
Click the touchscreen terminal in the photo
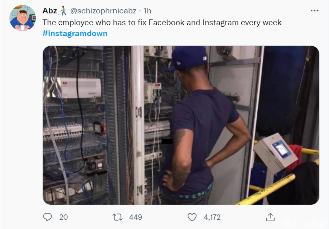[x=275, y=152]
